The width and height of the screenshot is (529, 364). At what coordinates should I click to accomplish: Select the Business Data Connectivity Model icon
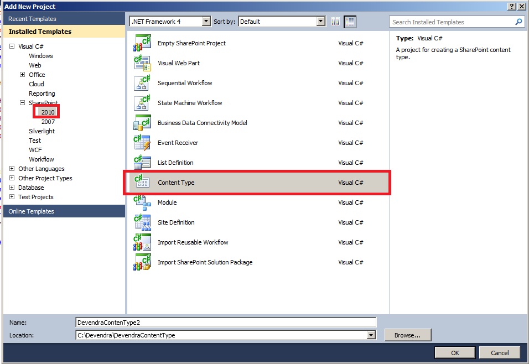coord(142,122)
